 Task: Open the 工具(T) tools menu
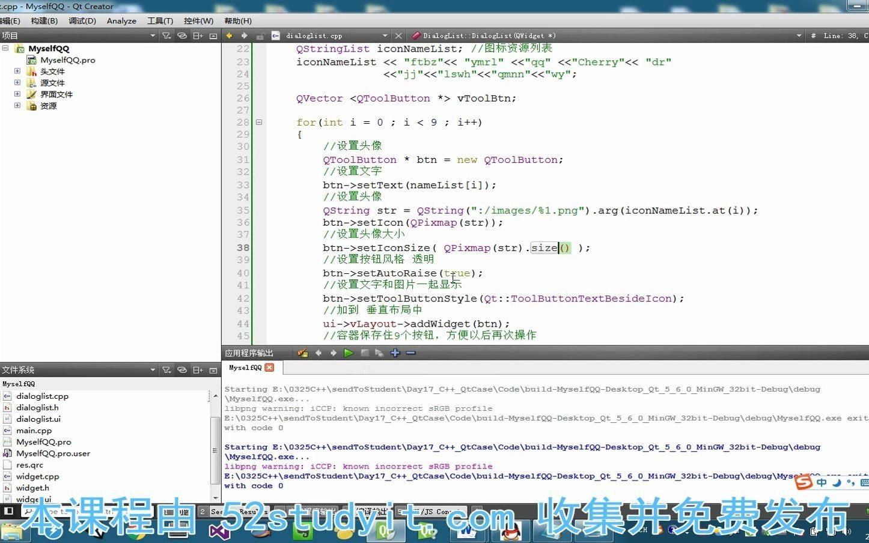click(x=160, y=20)
